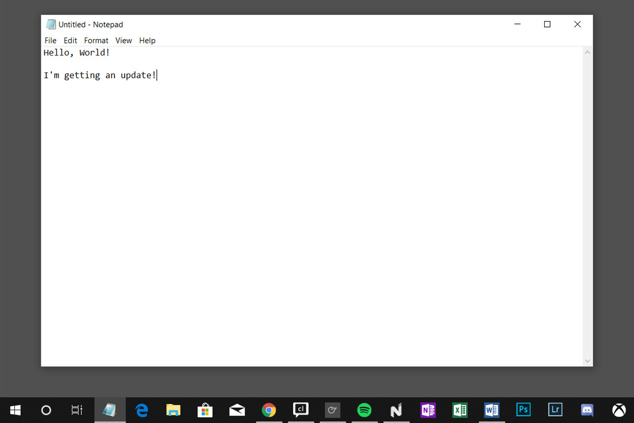Open OneNote from the taskbar

(428, 410)
